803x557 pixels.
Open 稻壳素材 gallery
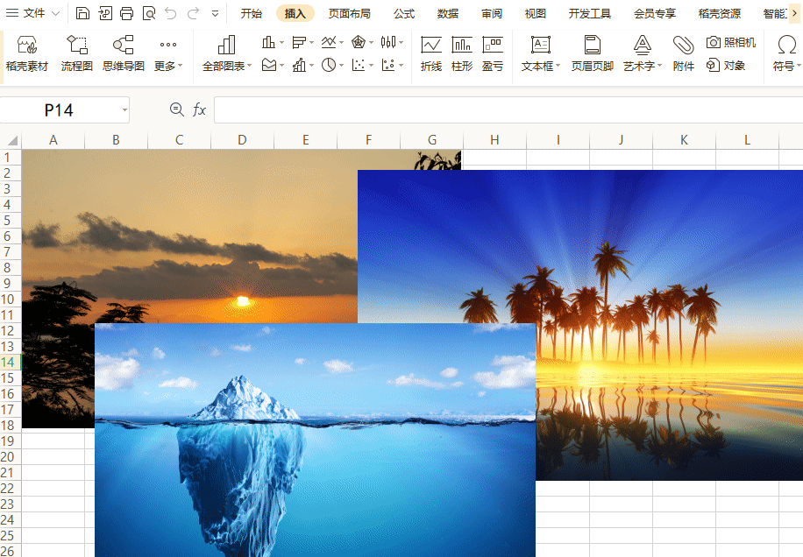pos(27,53)
